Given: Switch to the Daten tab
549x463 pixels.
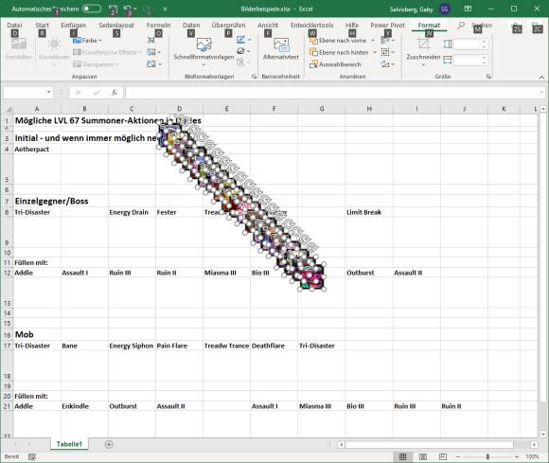Looking at the screenshot, I should click(x=191, y=26).
